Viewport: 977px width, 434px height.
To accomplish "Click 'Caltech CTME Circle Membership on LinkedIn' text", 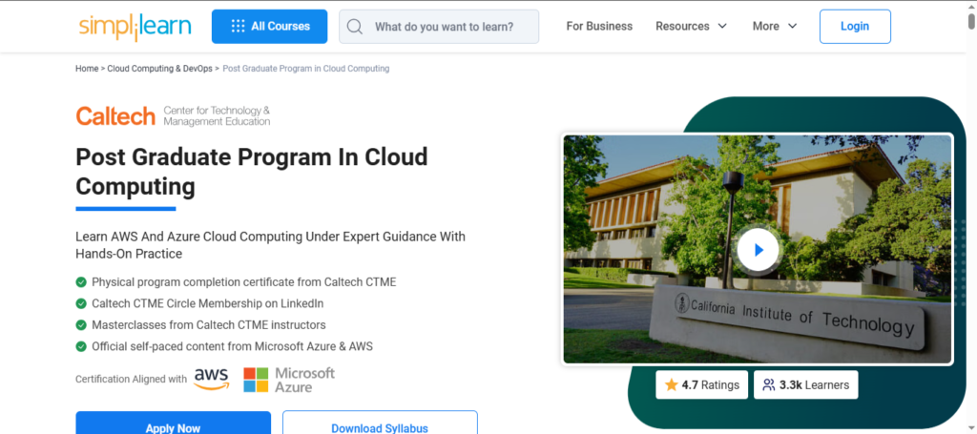I will (207, 304).
